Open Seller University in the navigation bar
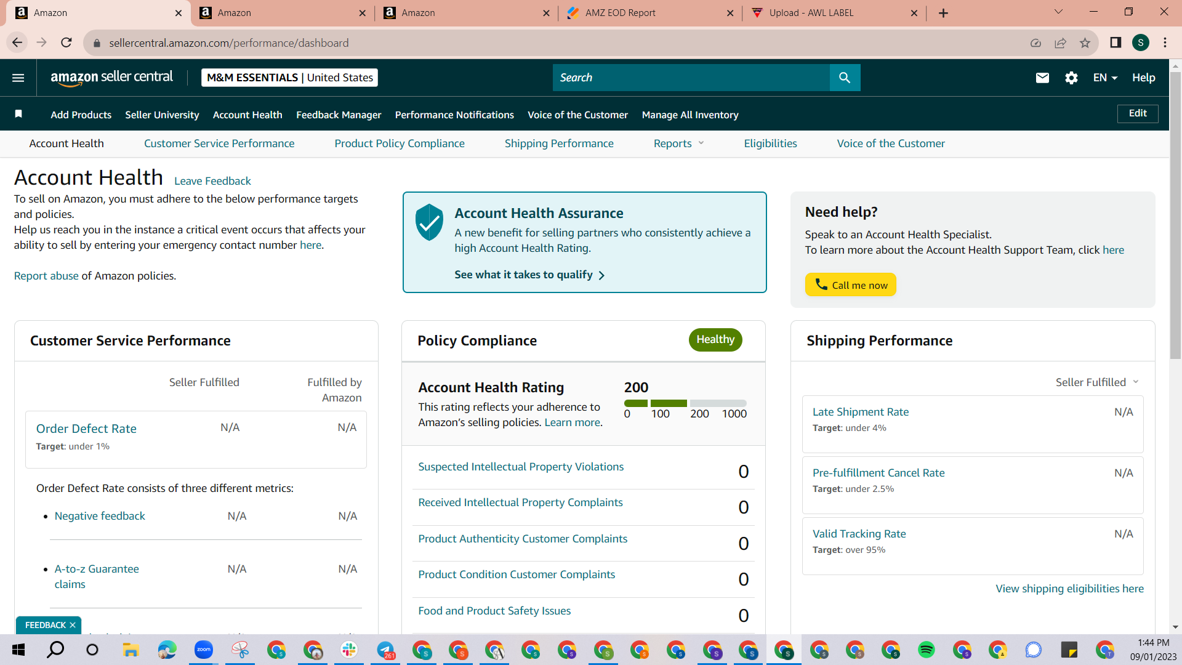Viewport: 1182px width, 665px height. pyautogui.click(x=162, y=115)
